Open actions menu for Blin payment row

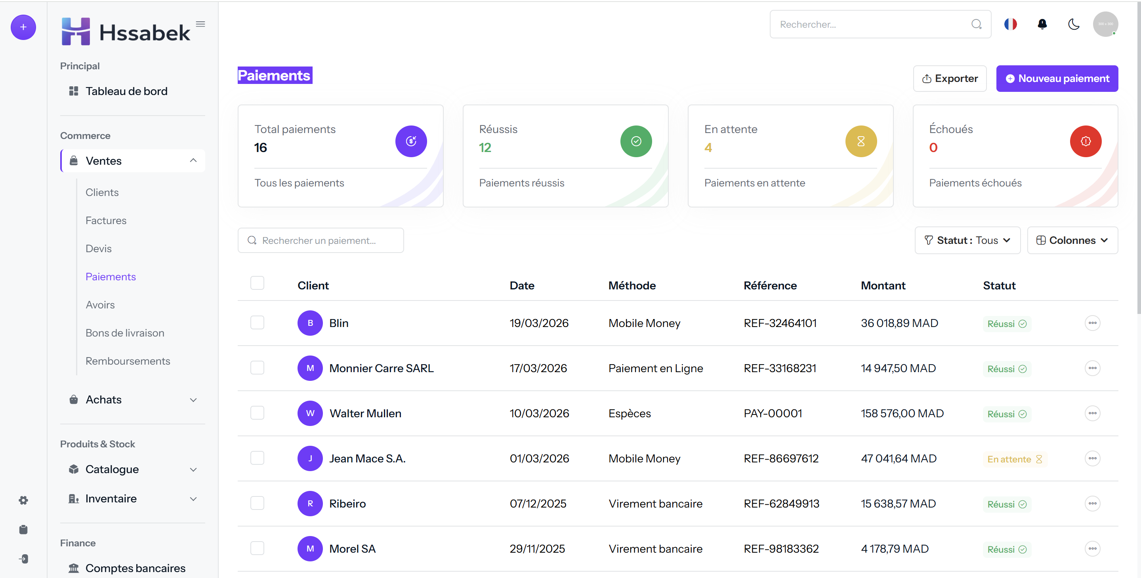pos(1092,323)
